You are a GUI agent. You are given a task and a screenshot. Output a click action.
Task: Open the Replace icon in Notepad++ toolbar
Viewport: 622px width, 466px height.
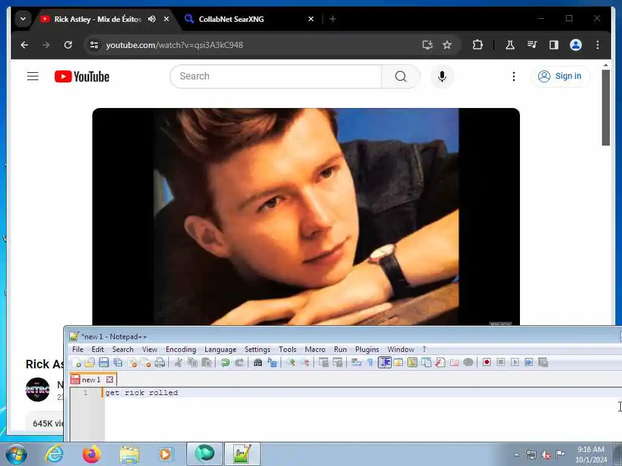click(272, 362)
